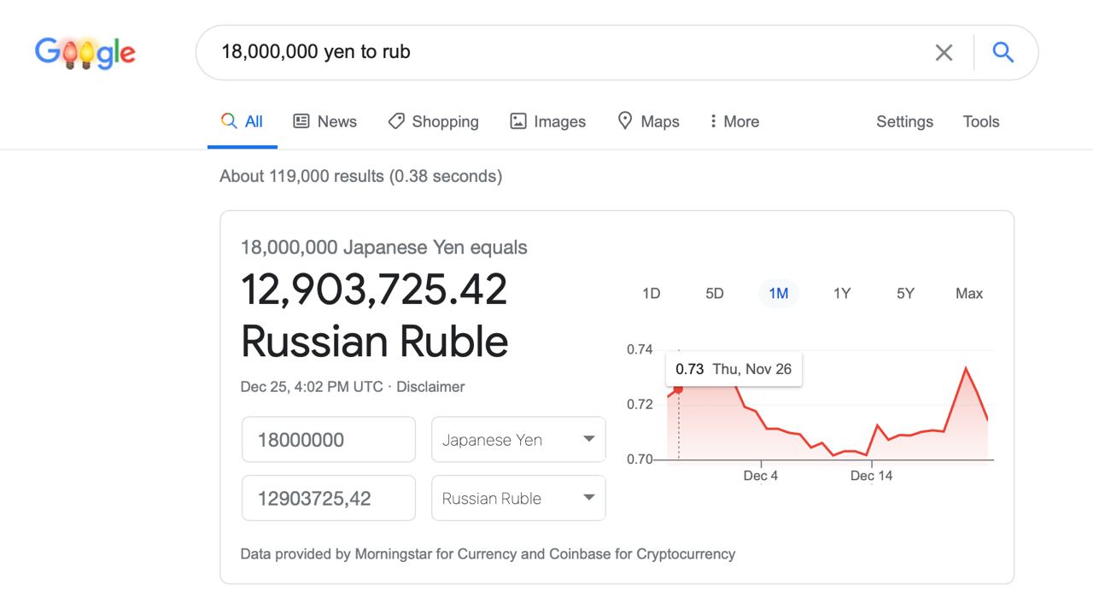
Task: Show the Max chart range
Action: [x=969, y=293]
